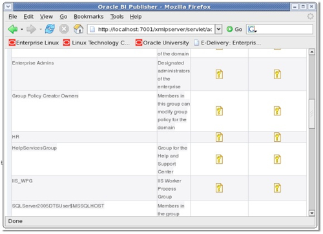Open the Bookmarks menu
The height and width of the screenshot is (234, 323).
(89, 17)
